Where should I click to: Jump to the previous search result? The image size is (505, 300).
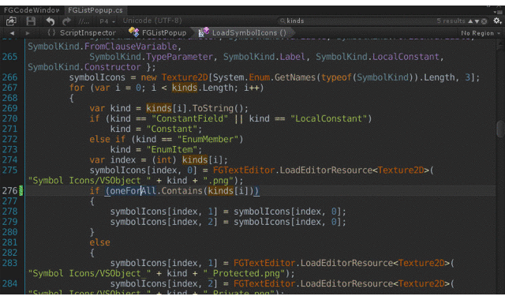click(x=470, y=21)
